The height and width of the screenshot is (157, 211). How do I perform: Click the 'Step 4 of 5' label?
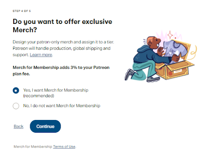pyautogui.click(x=21, y=11)
